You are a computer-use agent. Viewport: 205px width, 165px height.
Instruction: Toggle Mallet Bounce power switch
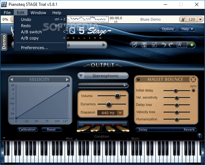139,79
